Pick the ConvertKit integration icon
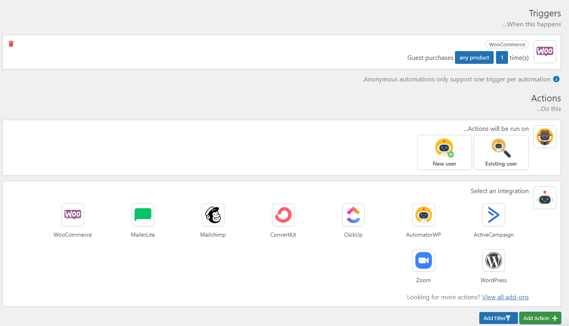Screen dimensions: 569x326 [x=283, y=215]
